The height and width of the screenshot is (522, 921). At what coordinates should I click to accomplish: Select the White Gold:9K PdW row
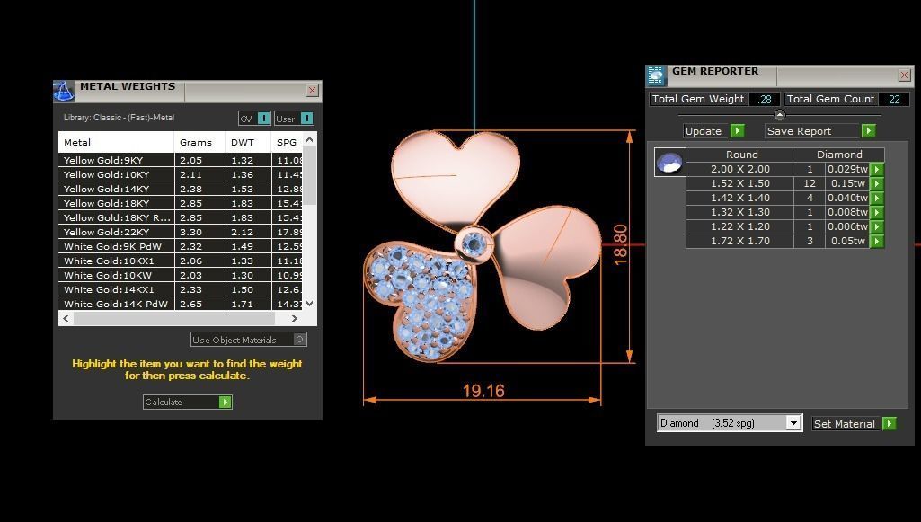[x=181, y=246]
